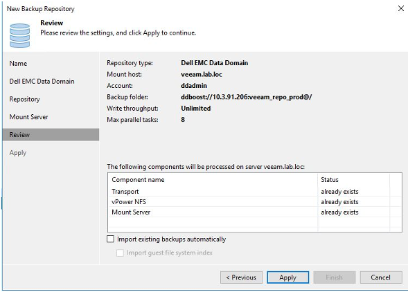
Task: Select the Repository wizard step
Action: [24, 100]
